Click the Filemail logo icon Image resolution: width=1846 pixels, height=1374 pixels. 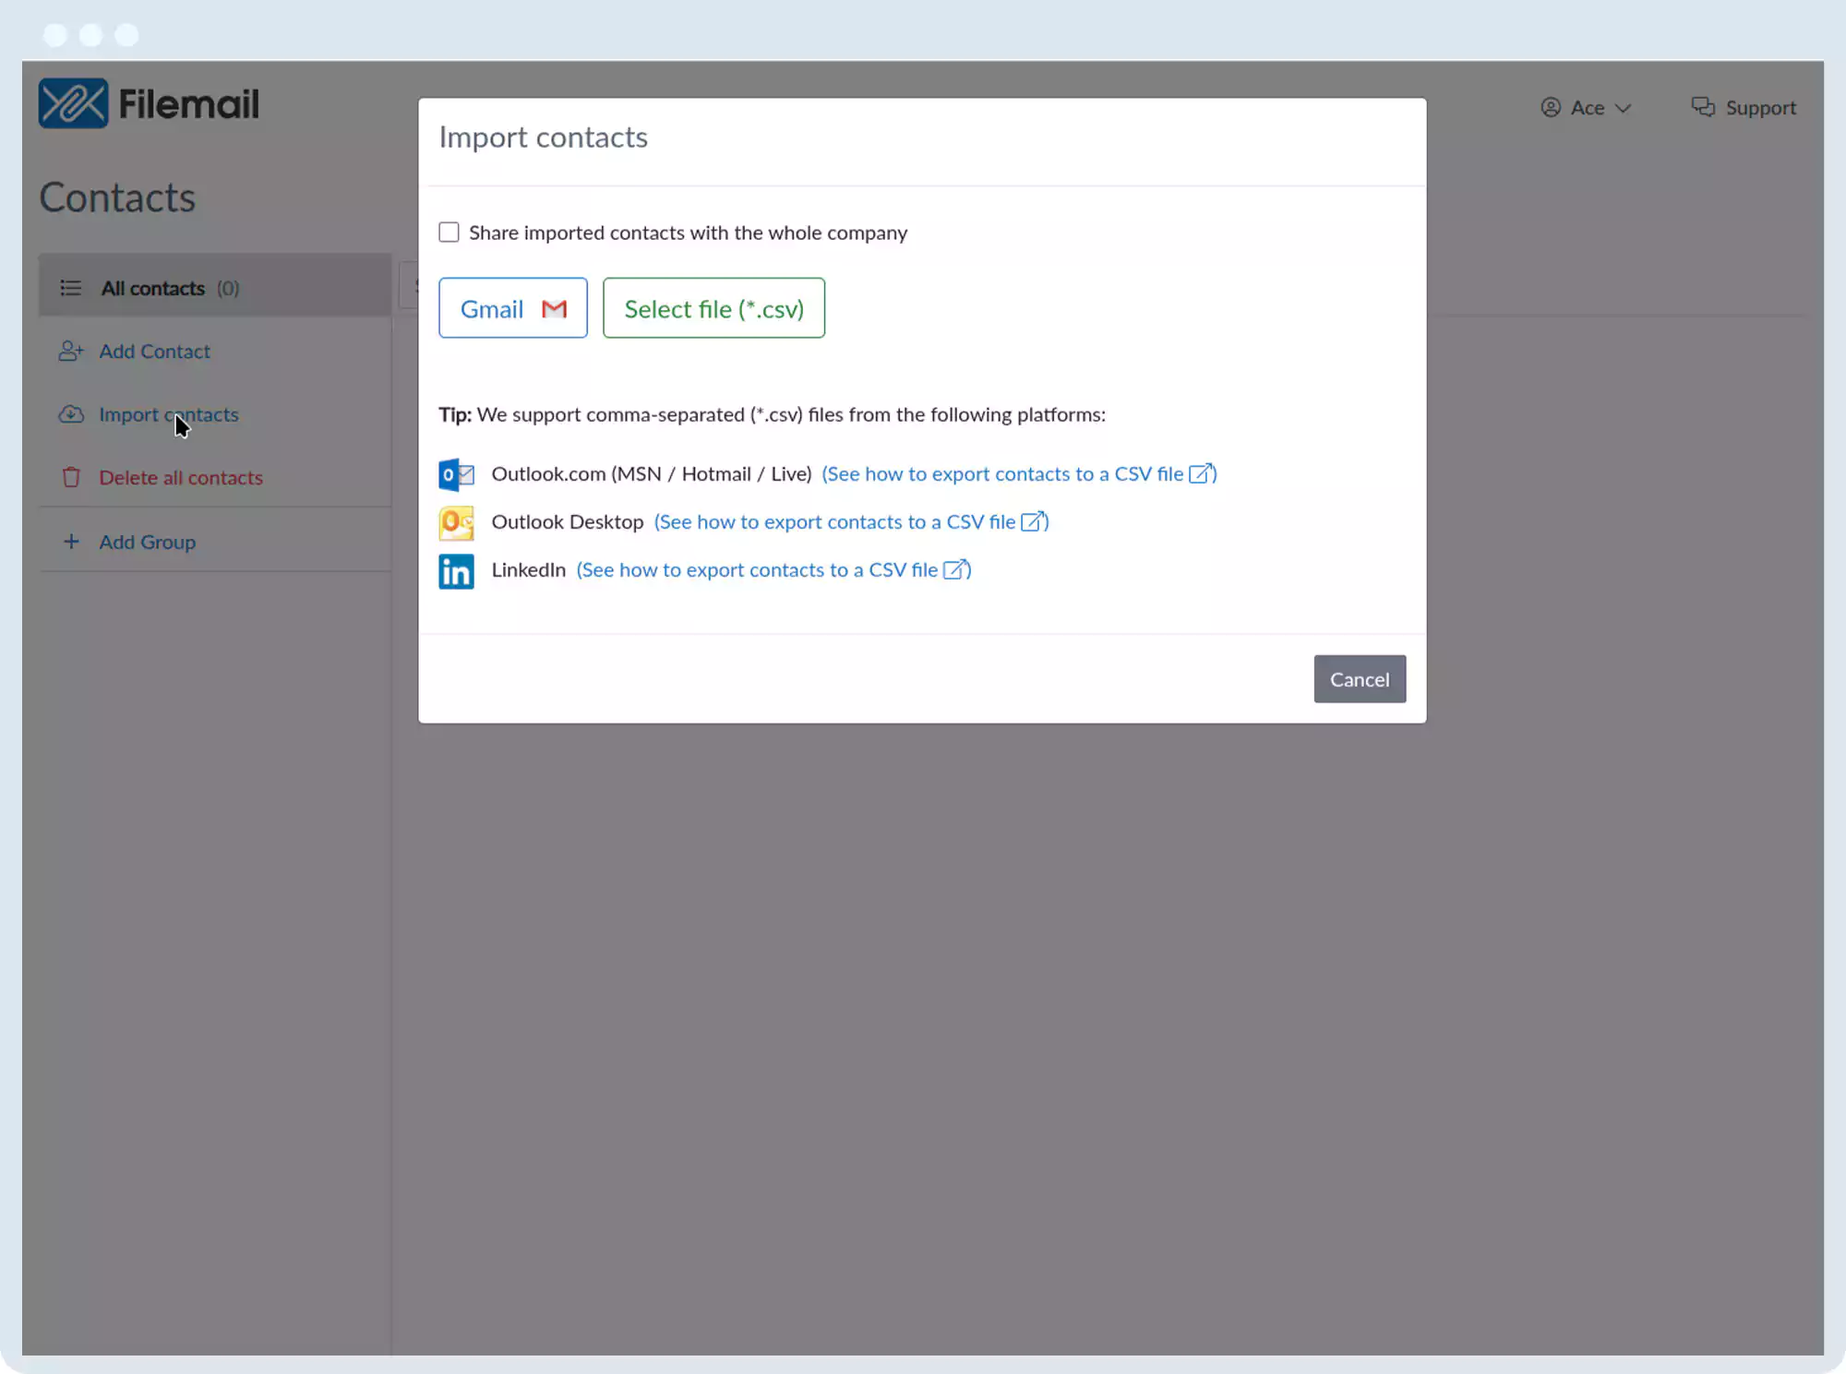click(73, 103)
